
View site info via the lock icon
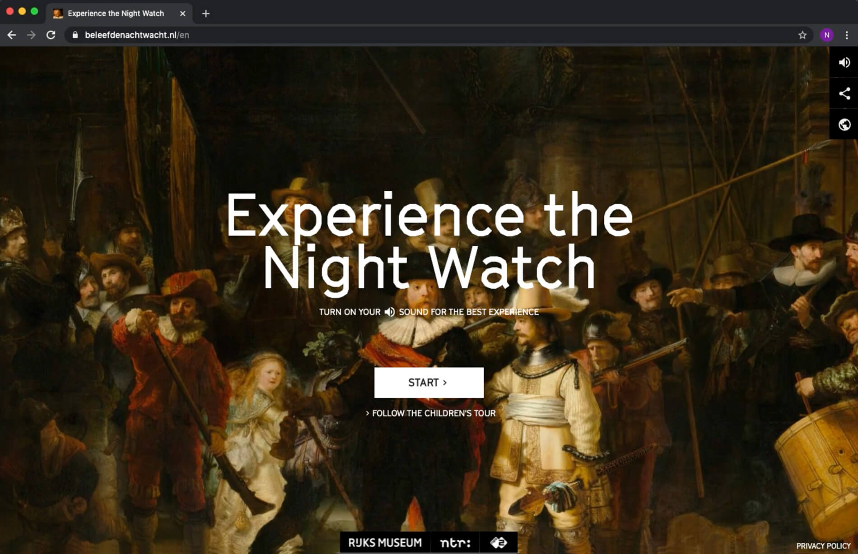pos(75,35)
